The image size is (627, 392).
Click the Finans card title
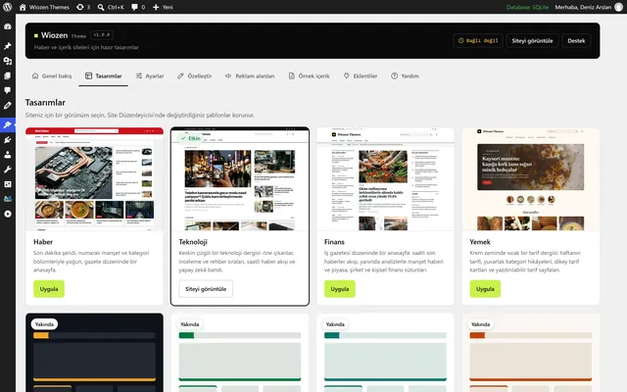point(334,242)
